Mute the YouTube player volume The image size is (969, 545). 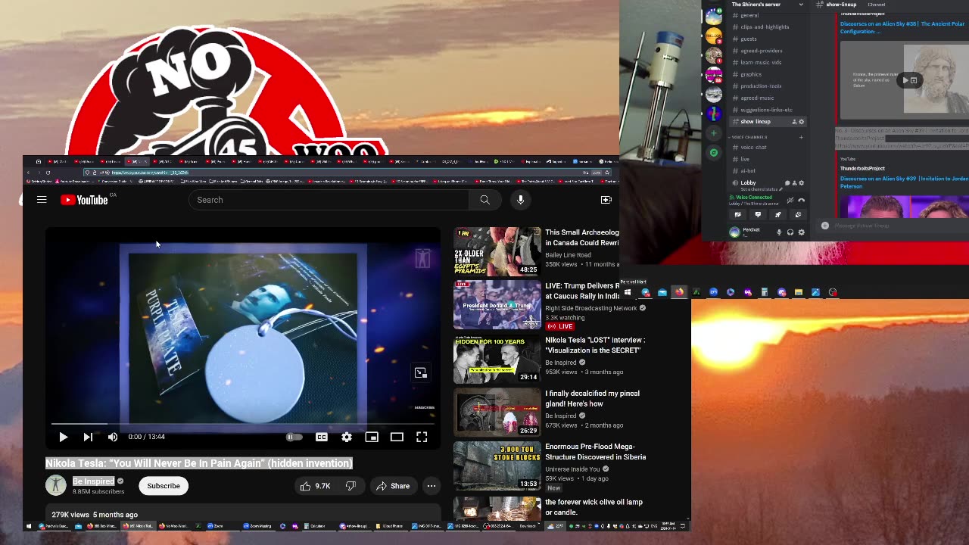[x=113, y=437]
